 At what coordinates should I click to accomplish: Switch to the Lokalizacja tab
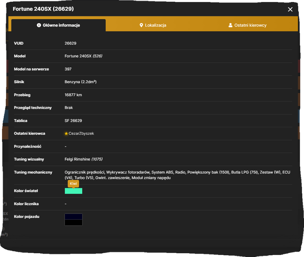coord(153,25)
